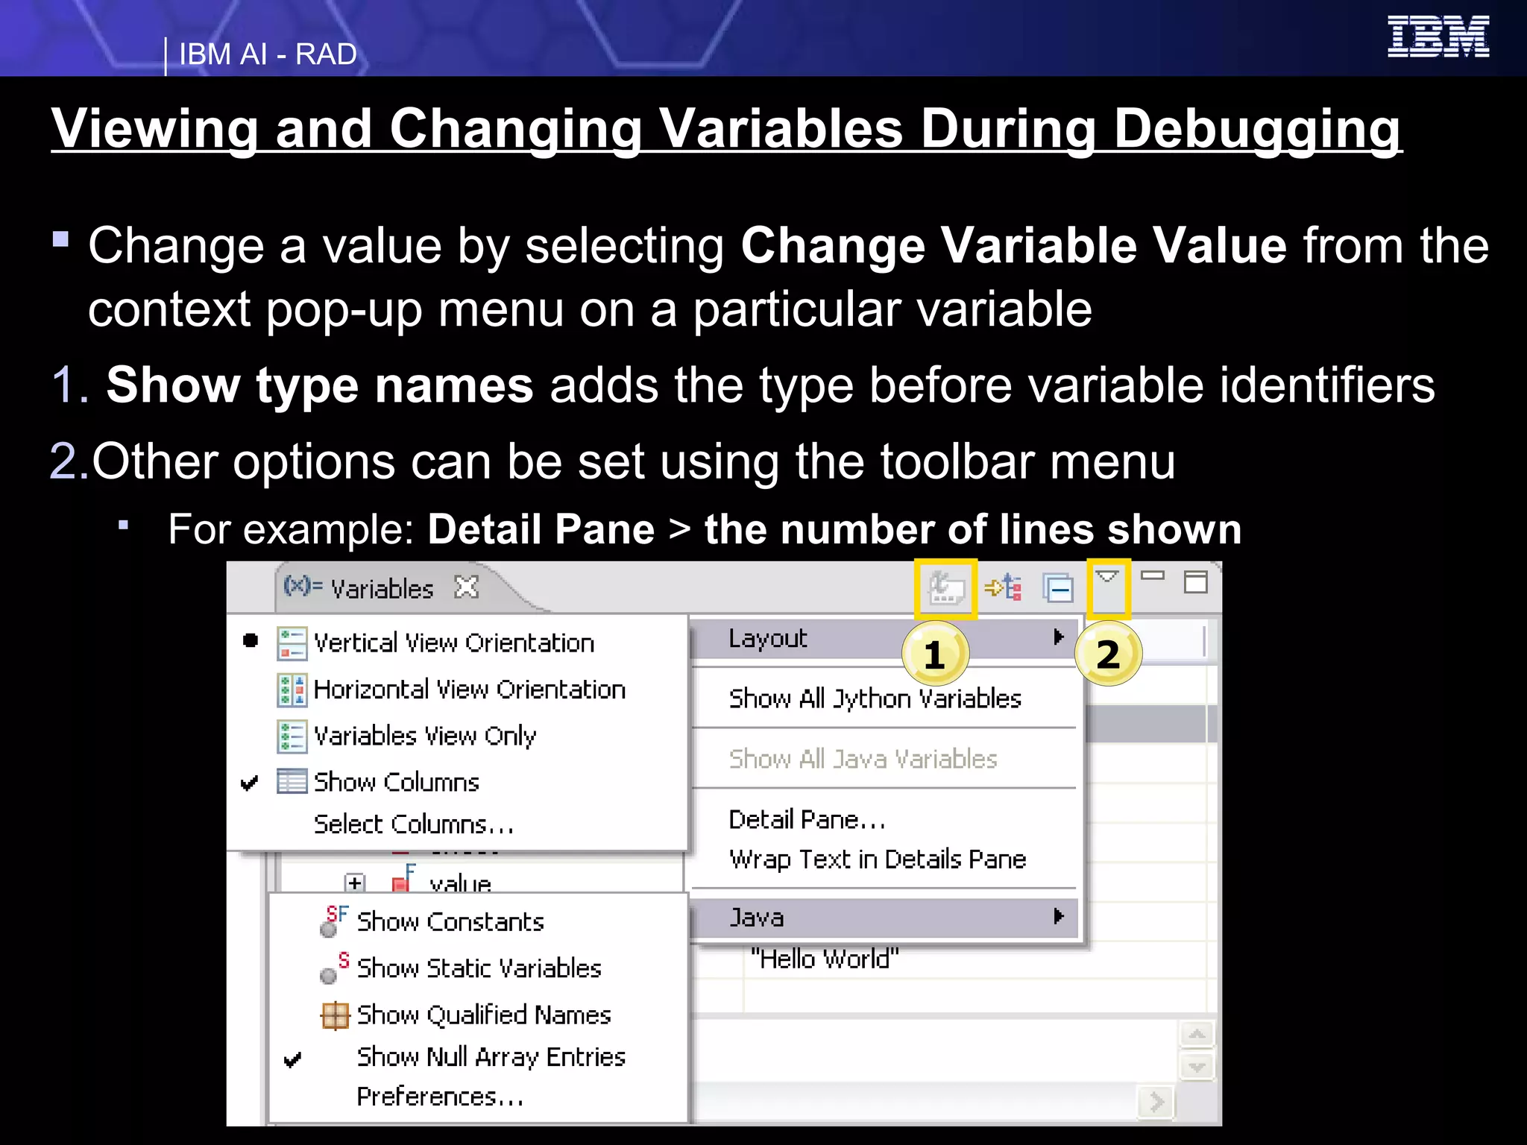
Task: Click the Vertical View Orientation icon
Action: click(x=292, y=643)
